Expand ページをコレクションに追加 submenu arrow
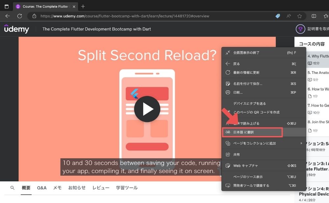 click(x=301, y=143)
